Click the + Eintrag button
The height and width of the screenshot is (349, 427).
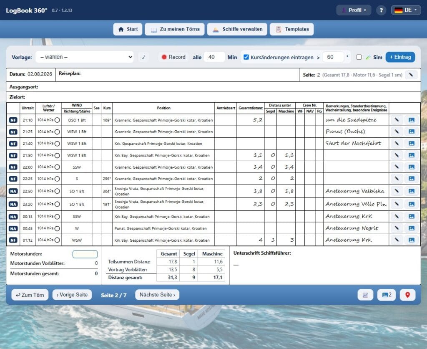click(x=400, y=57)
